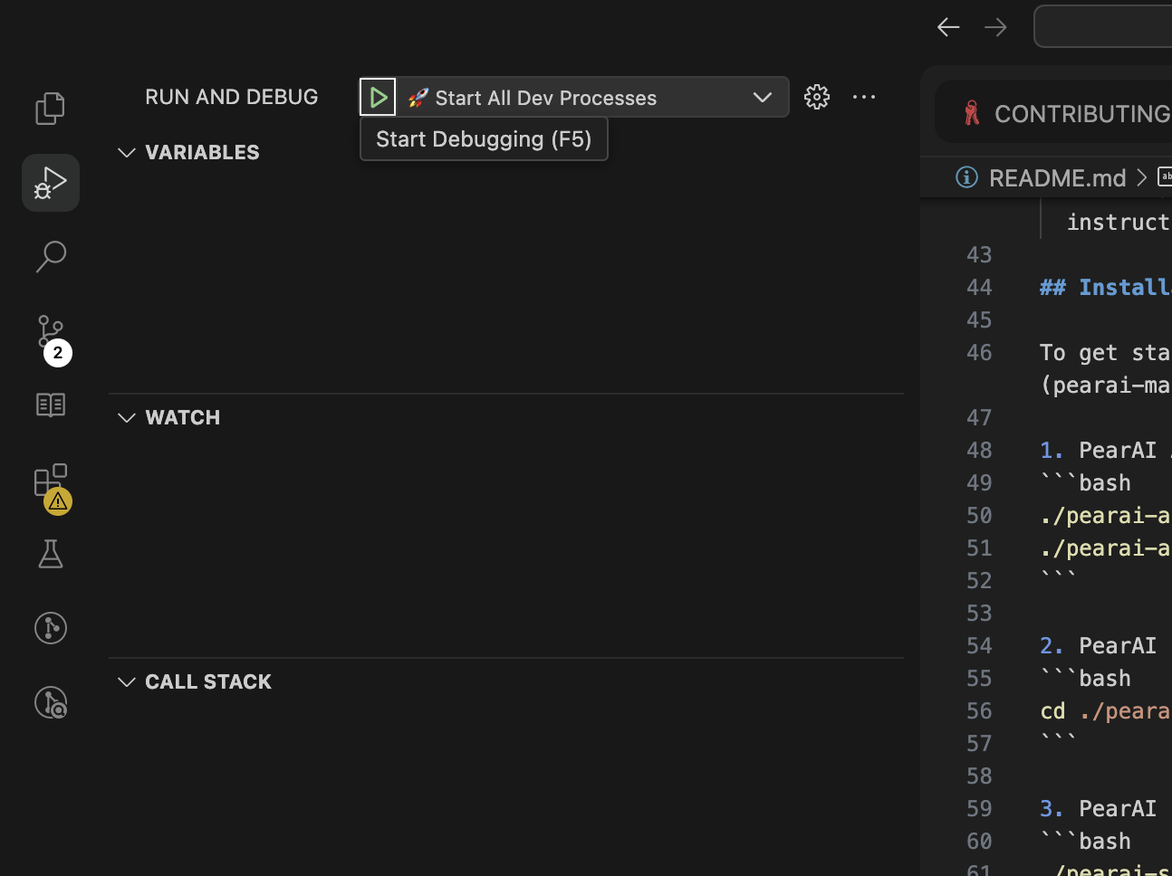Screen dimensions: 1172x876
Task: Click the circular git graph icon
Action: (x=51, y=628)
